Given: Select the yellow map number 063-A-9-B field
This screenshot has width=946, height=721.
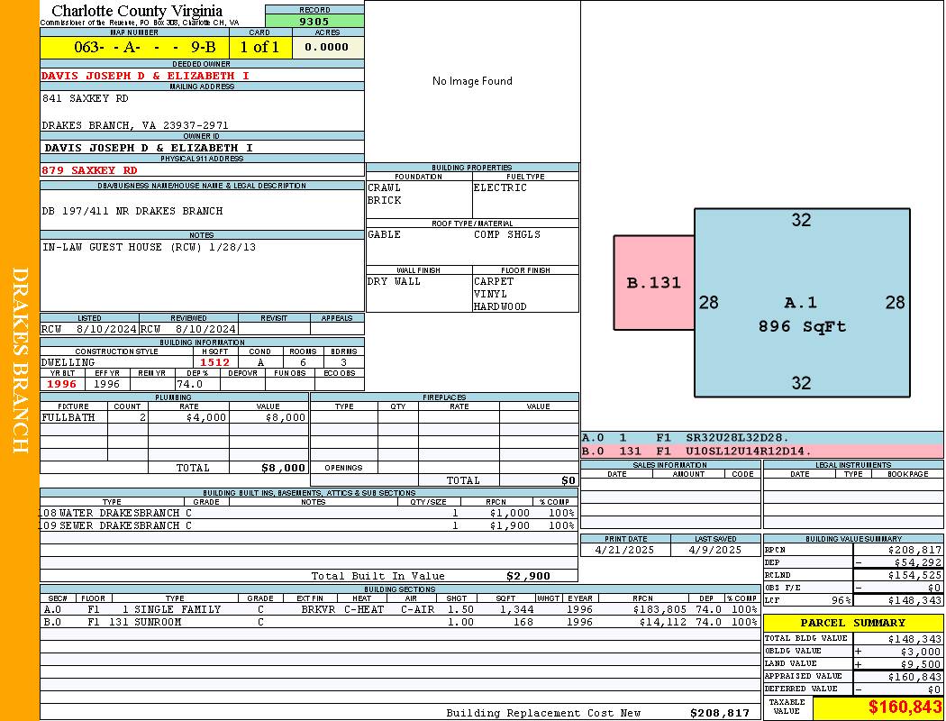Looking at the screenshot, I should tap(134, 47).
